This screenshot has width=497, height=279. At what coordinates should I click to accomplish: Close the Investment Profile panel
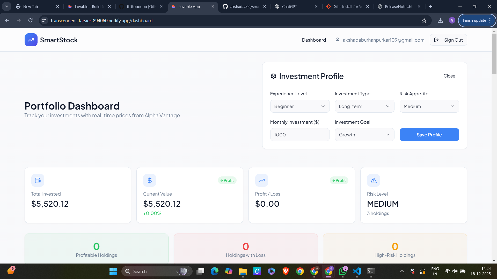tap(449, 76)
